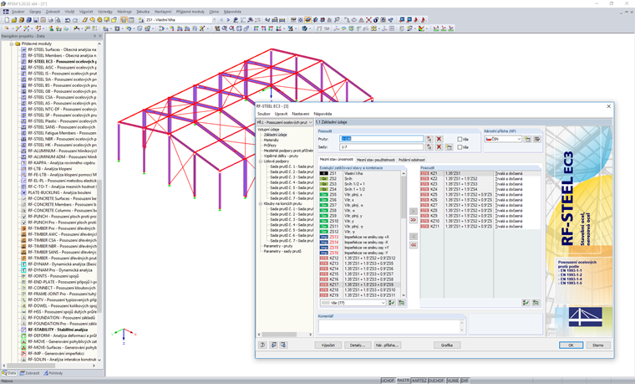Switch to Požární odolnost tab
Screen dimensions: 635x384
coord(411,160)
